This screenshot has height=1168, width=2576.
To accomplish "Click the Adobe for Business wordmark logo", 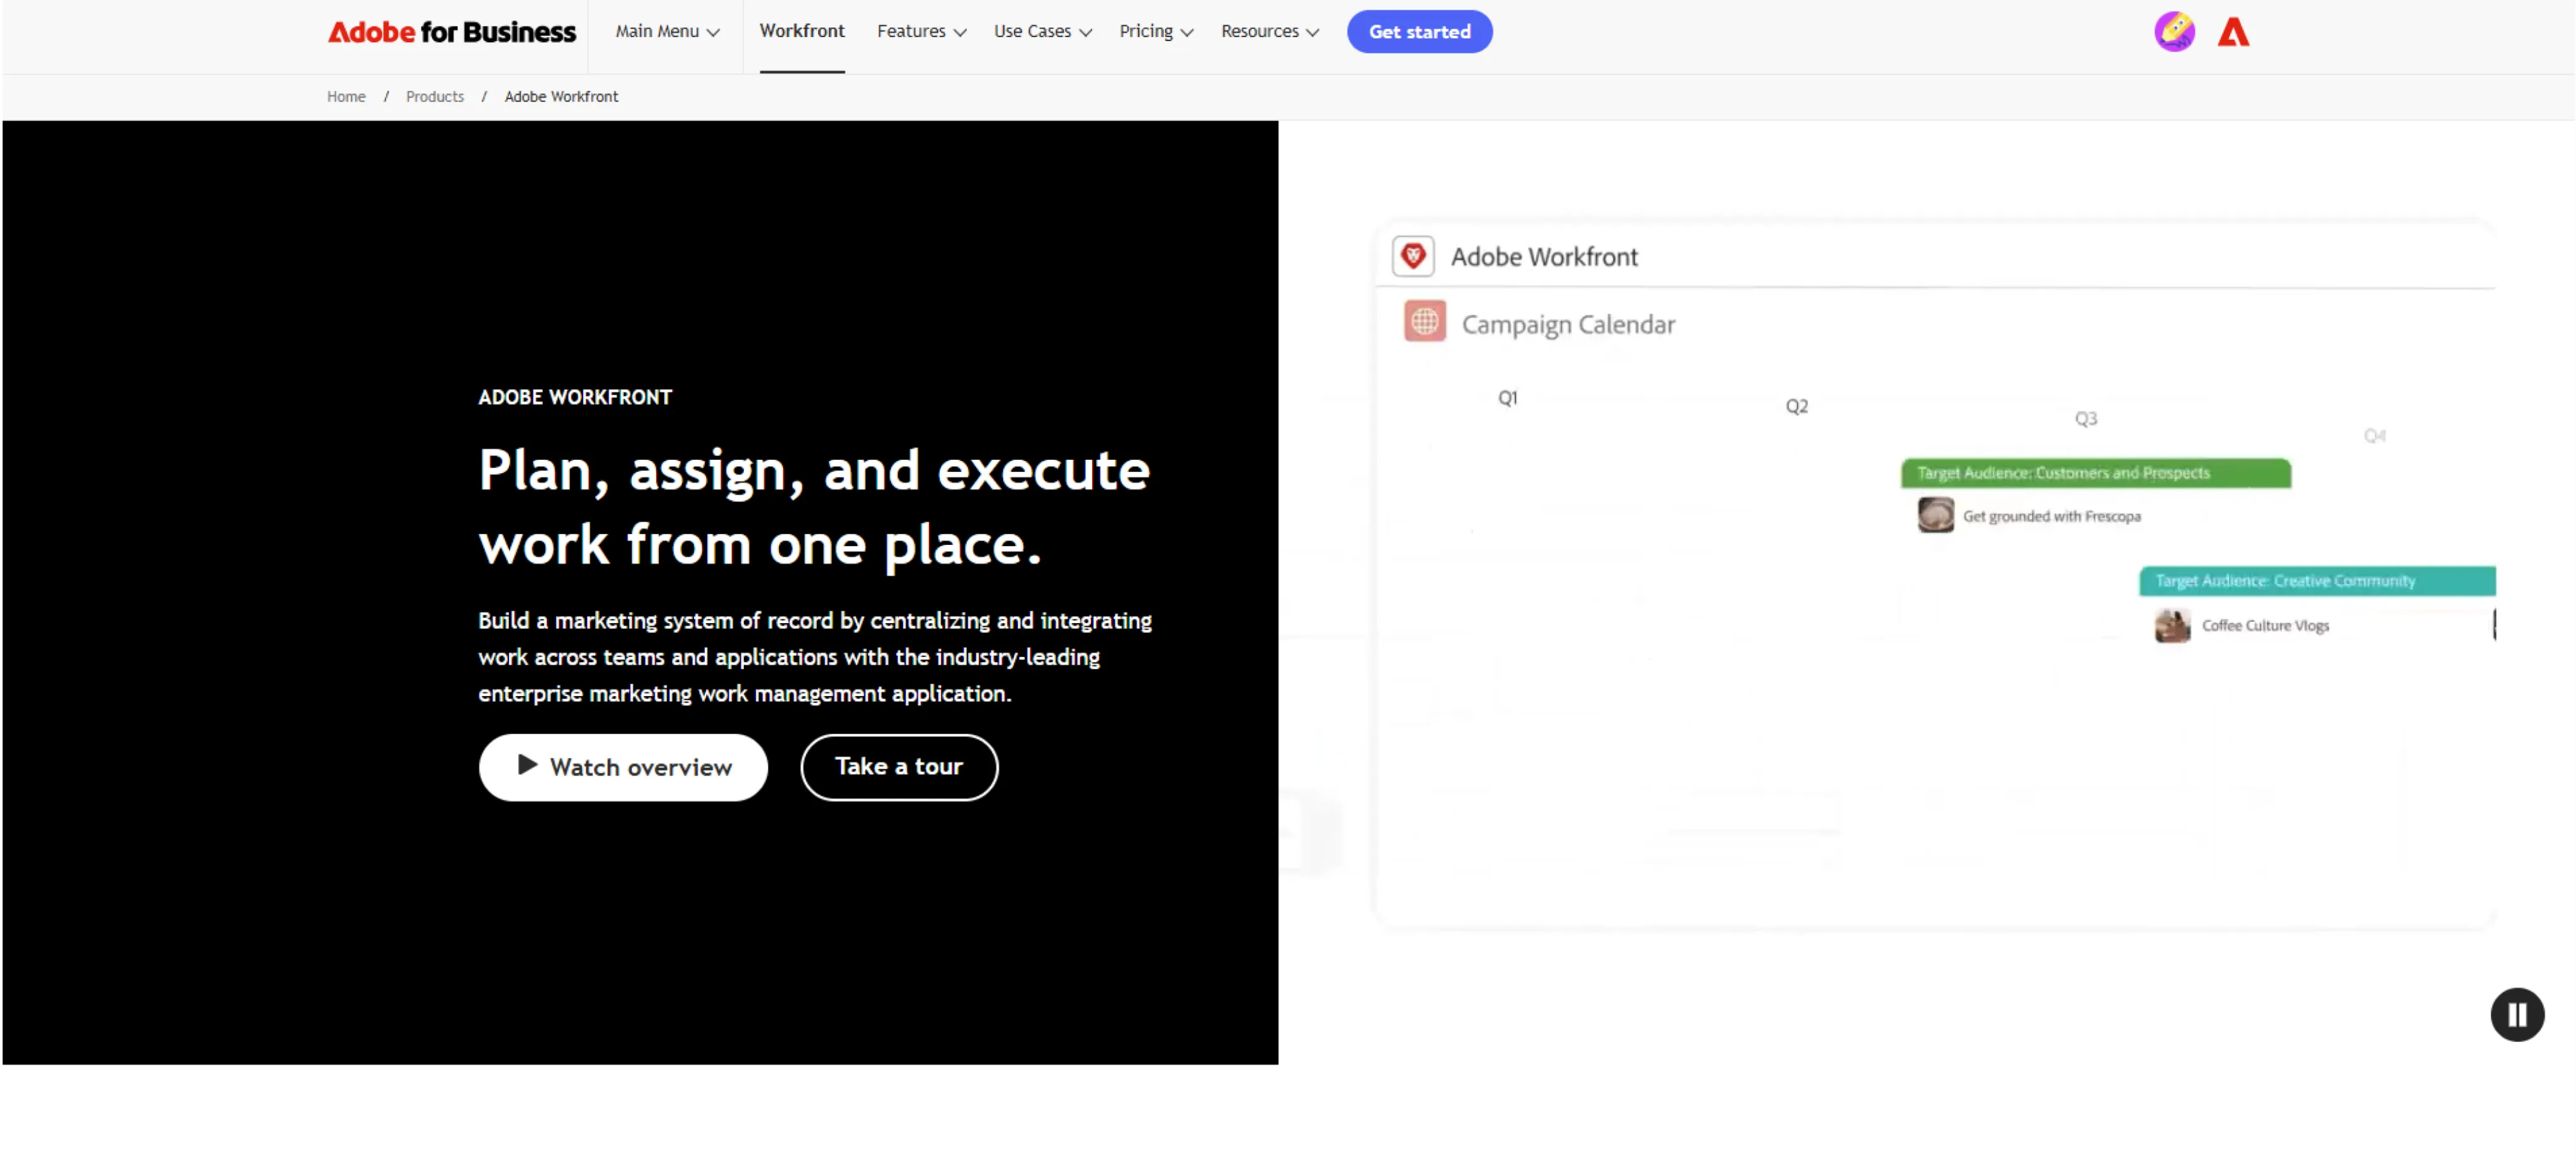I will point(450,31).
